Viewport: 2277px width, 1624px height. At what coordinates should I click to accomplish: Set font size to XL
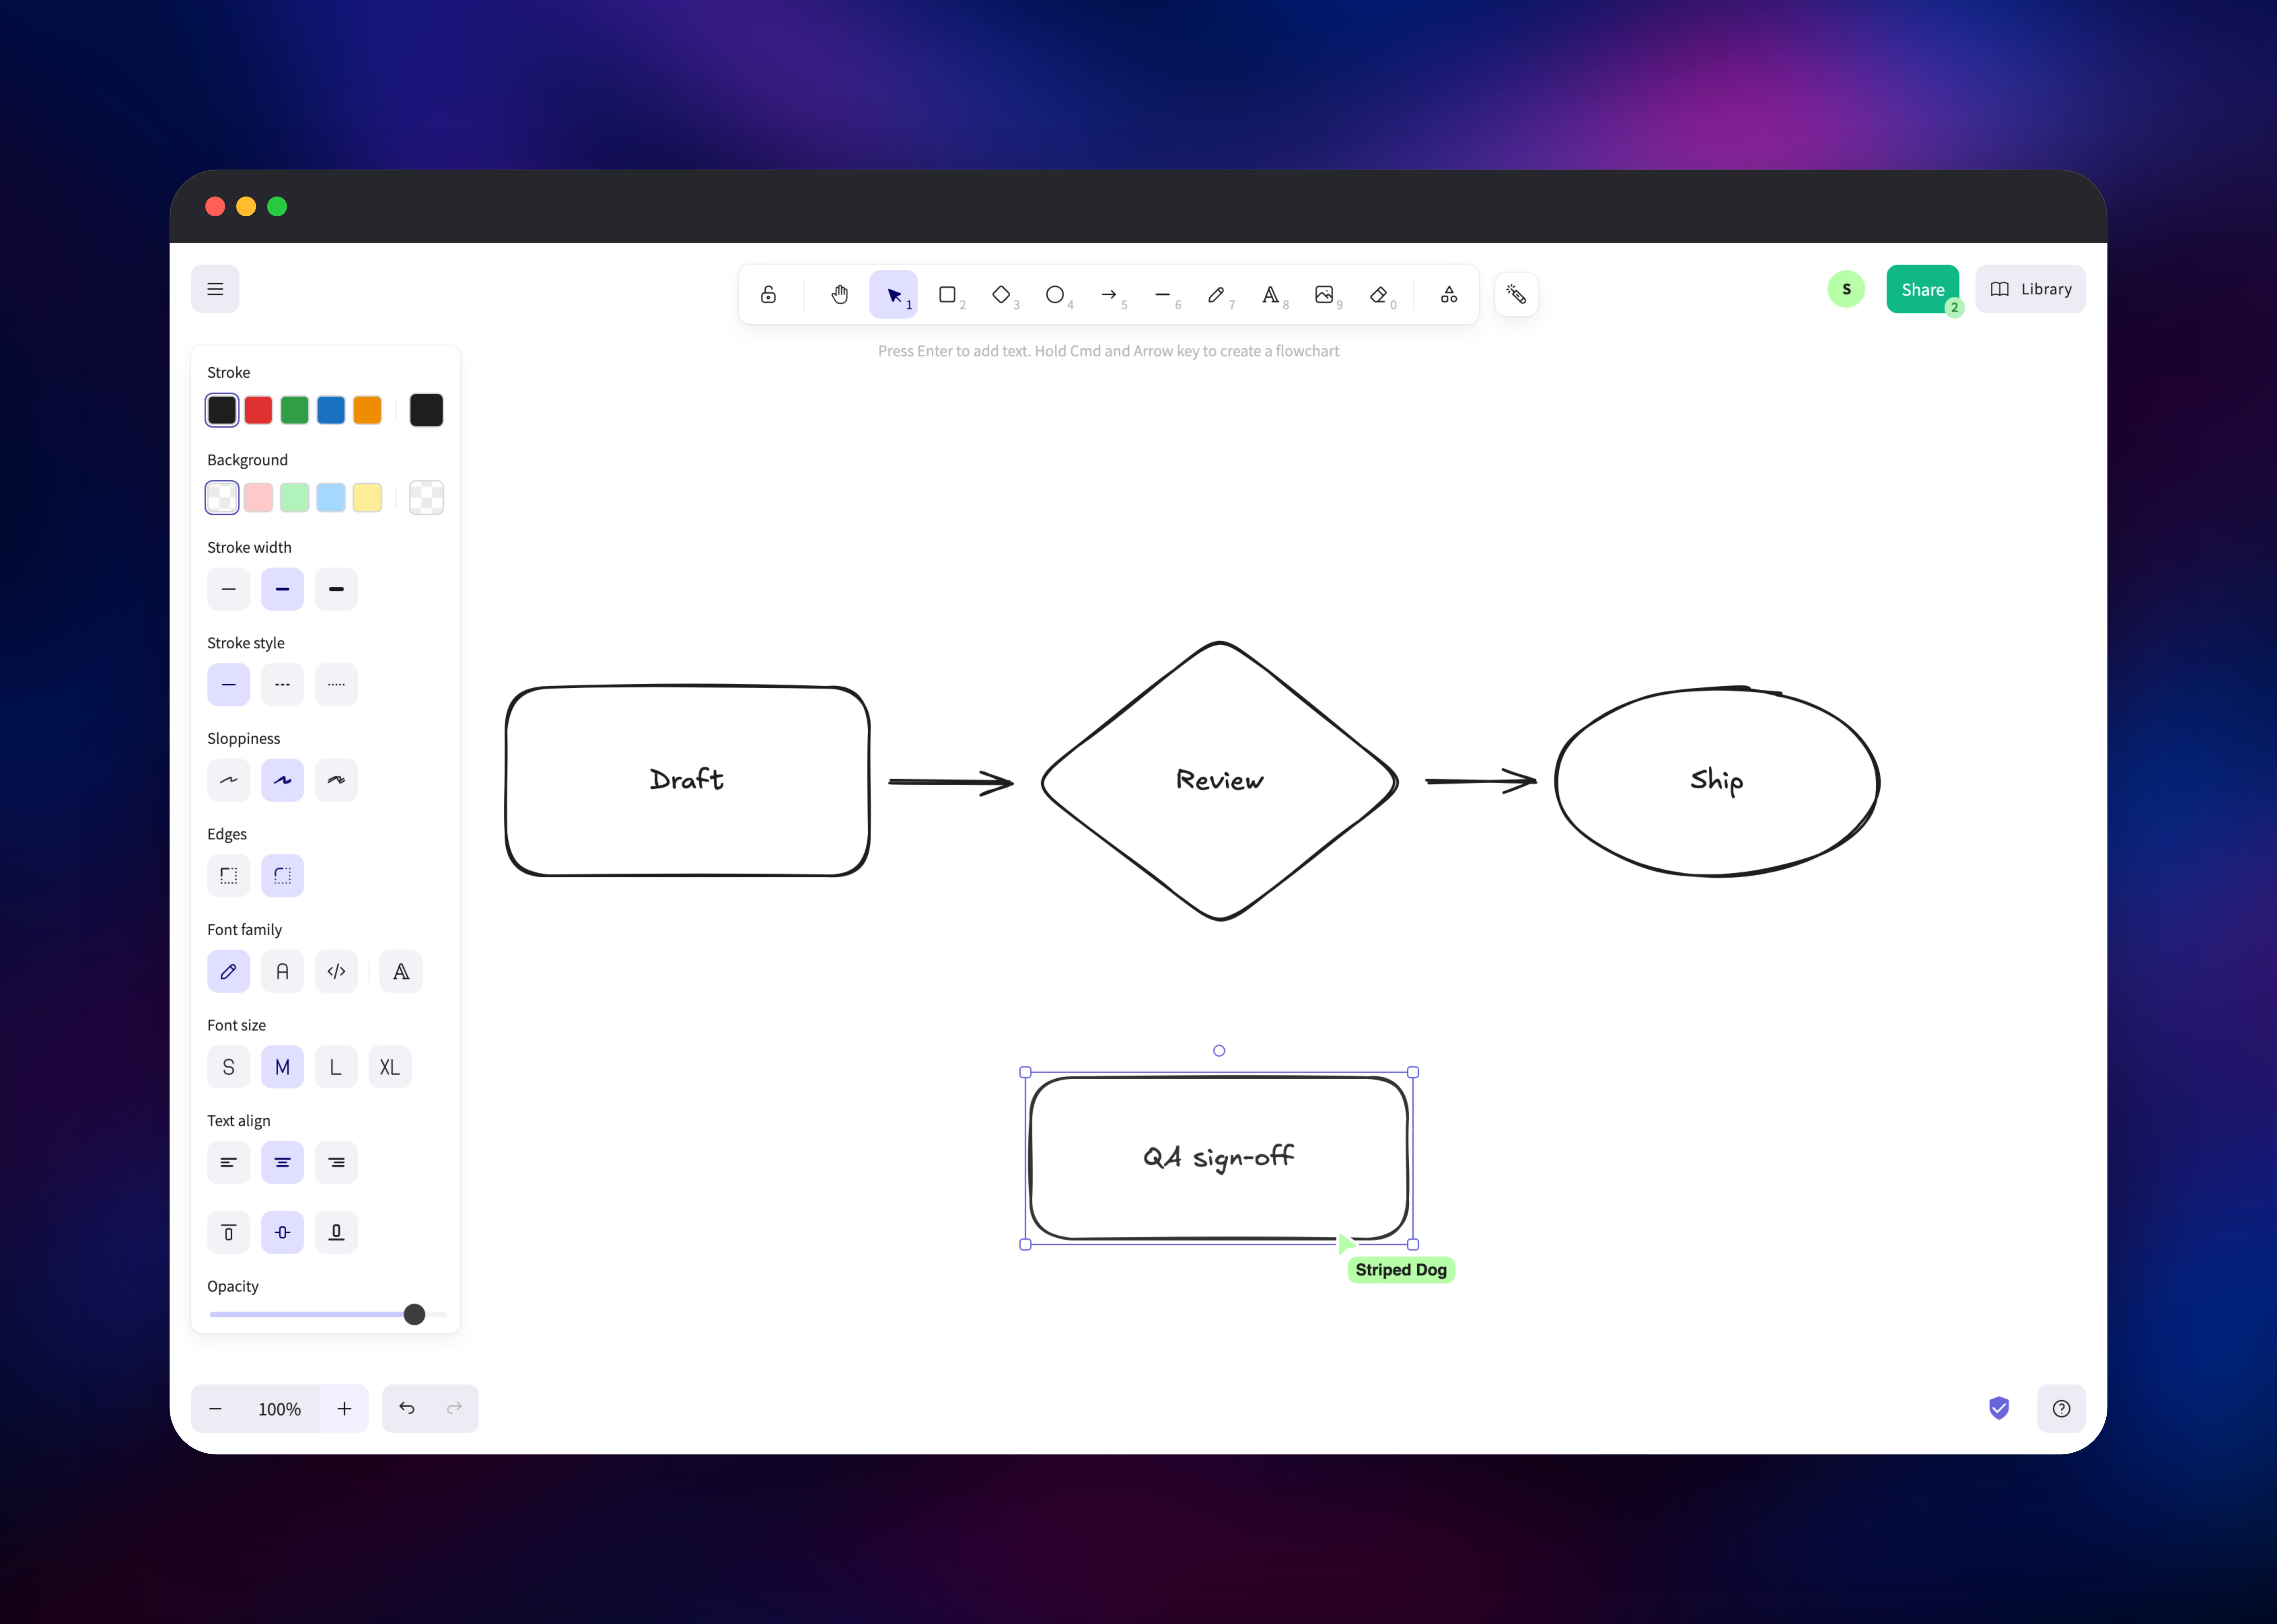tap(390, 1067)
